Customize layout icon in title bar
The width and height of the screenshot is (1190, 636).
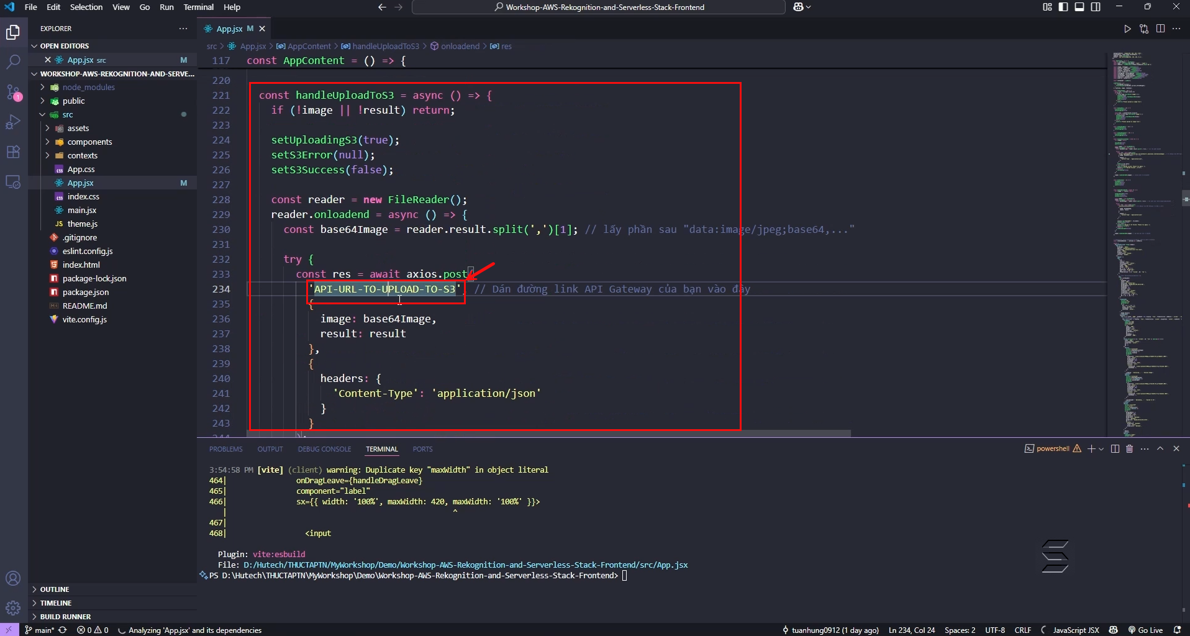1047,7
